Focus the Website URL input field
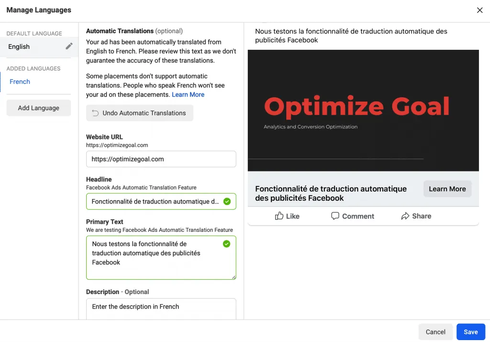 (161, 159)
